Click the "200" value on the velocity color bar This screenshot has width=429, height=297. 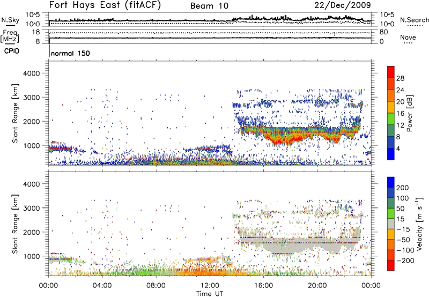(403, 188)
